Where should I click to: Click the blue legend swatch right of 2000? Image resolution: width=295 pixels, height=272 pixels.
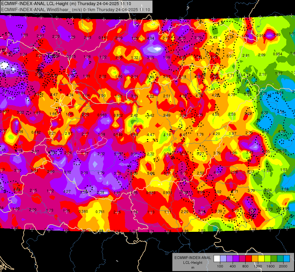pyautogui.click(x=286, y=259)
